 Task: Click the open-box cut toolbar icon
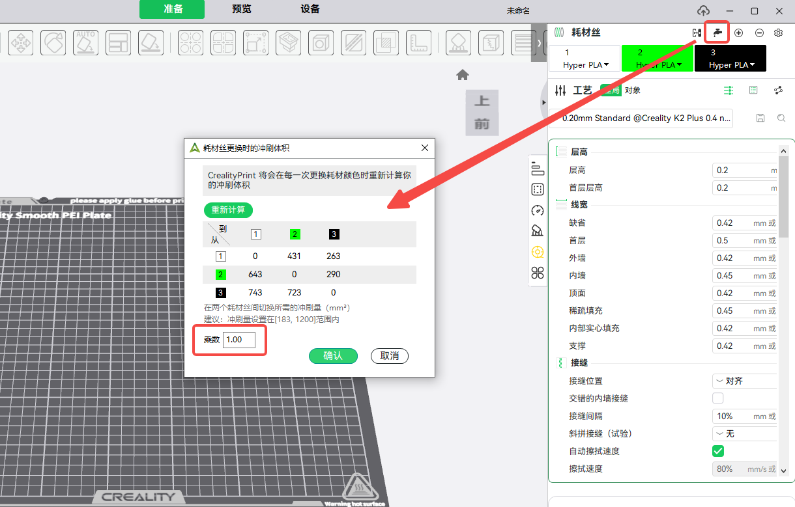click(x=288, y=43)
